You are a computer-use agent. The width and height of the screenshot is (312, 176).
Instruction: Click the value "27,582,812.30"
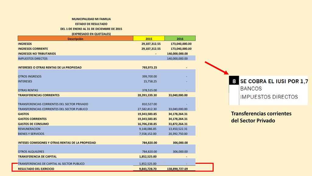pos(147,109)
